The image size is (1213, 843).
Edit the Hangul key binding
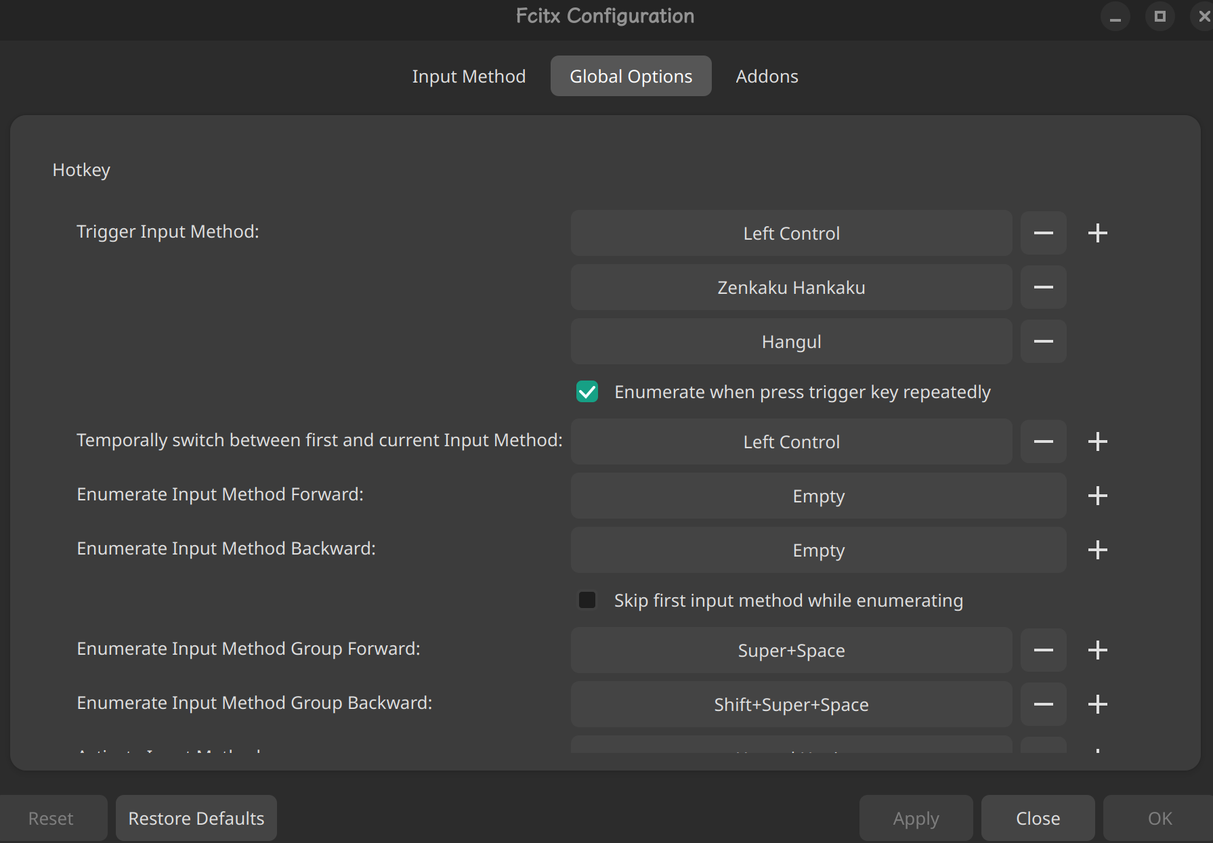tap(791, 341)
